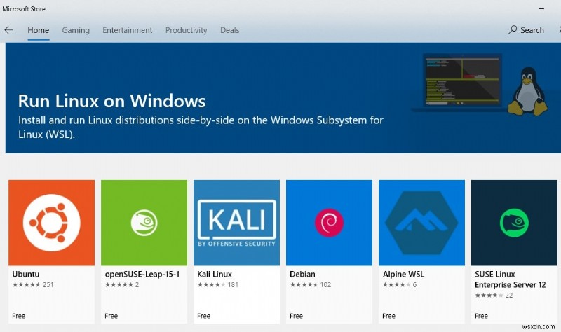Click the Kali Linux app name
This screenshot has height=332, width=561.
pyautogui.click(x=215, y=274)
